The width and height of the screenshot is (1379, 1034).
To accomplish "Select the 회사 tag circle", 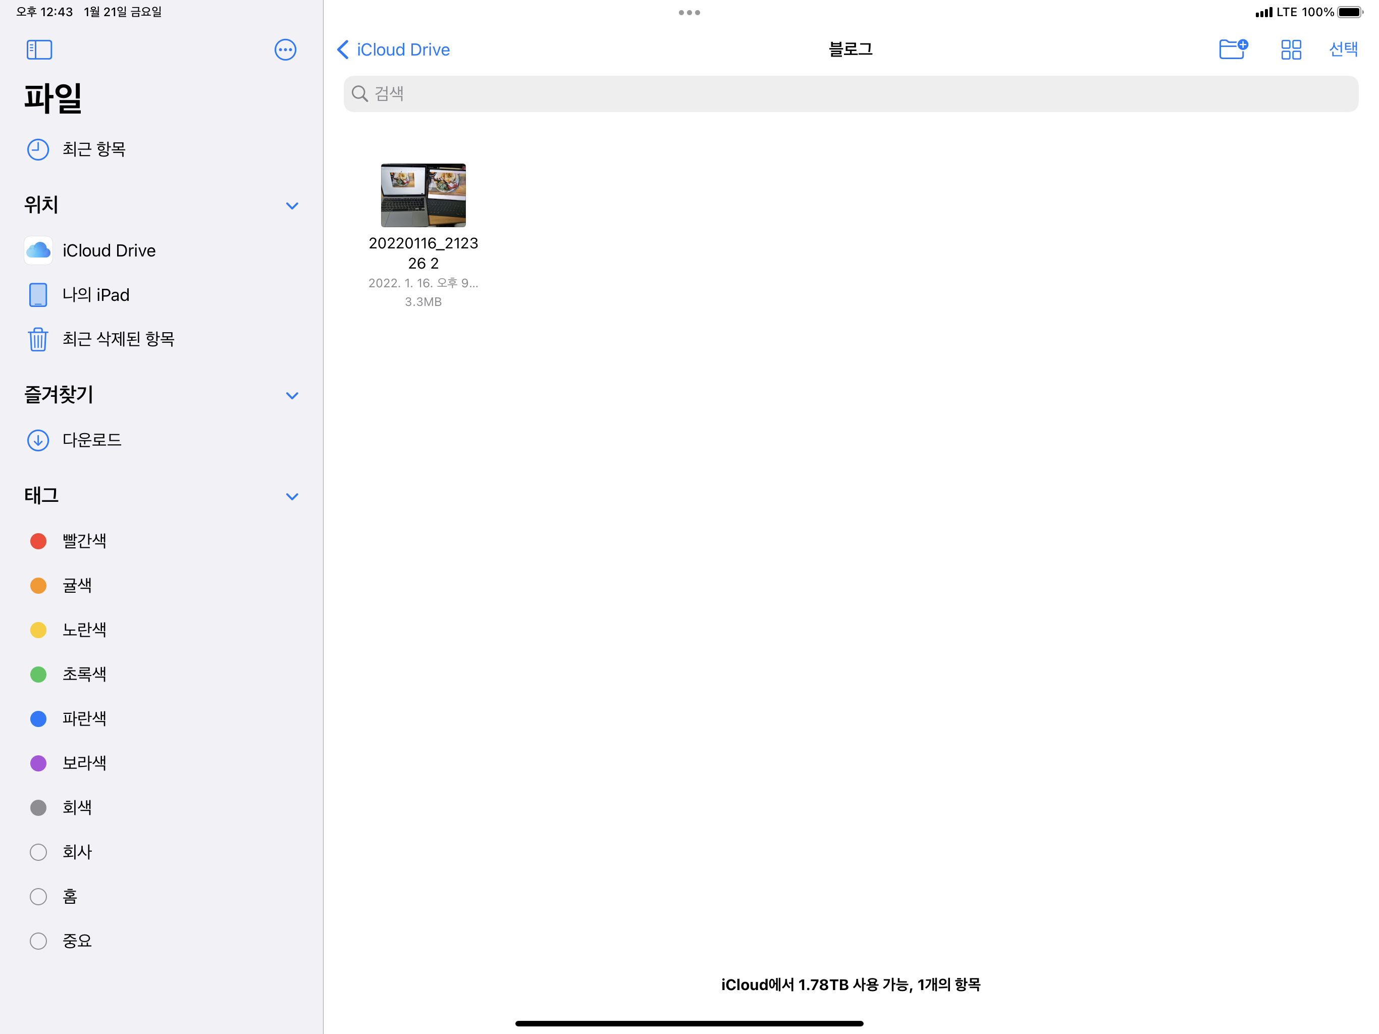I will (39, 852).
